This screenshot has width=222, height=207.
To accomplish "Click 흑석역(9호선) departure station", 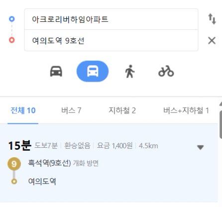I will click(49, 163).
